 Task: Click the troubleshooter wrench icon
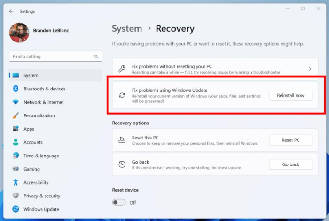point(122,69)
